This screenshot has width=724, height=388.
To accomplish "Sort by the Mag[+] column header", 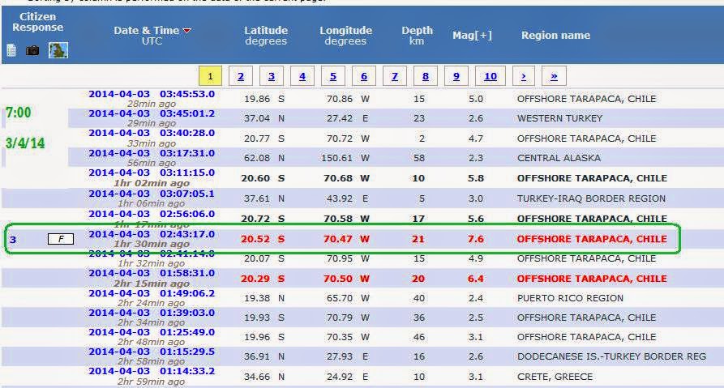I will click(472, 35).
